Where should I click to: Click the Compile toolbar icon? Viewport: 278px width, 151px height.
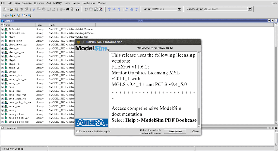tap(86, 9)
